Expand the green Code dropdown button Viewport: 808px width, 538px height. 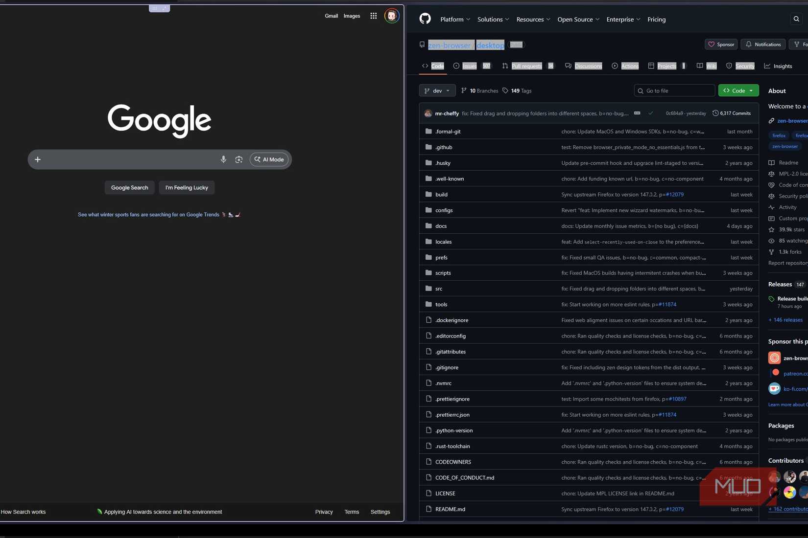(x=738, y=90)
